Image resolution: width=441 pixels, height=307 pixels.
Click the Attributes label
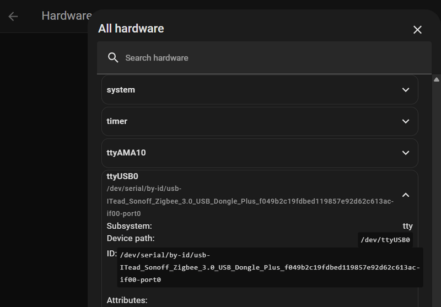(127, 300)
